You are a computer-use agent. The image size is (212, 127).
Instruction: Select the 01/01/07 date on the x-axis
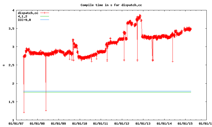tap(16, 123)
